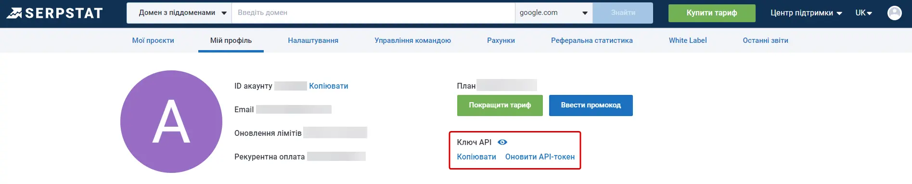The height and width of the screenshot is (184, 912).
Task: Click the purple profile avatar 'A'
Action: tap(171, 121)
